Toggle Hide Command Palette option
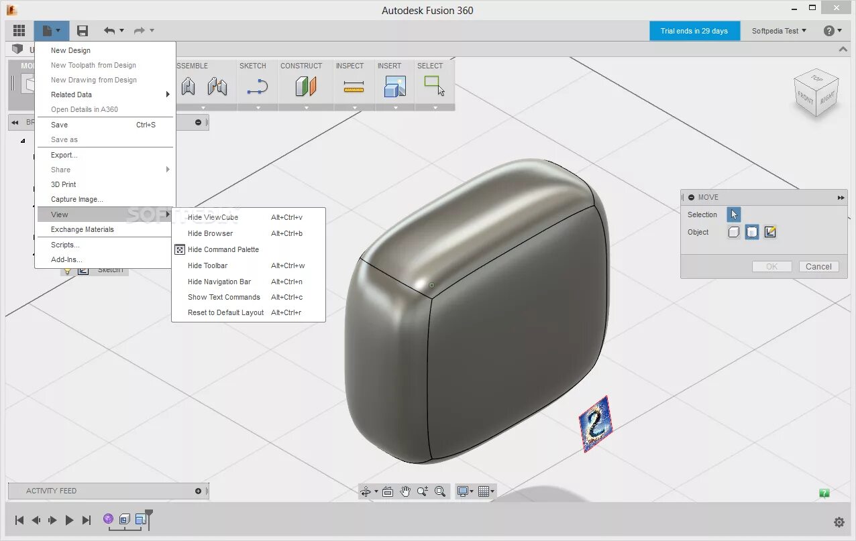This screenshot has height=541, width=856. click(x=248, y=249)
